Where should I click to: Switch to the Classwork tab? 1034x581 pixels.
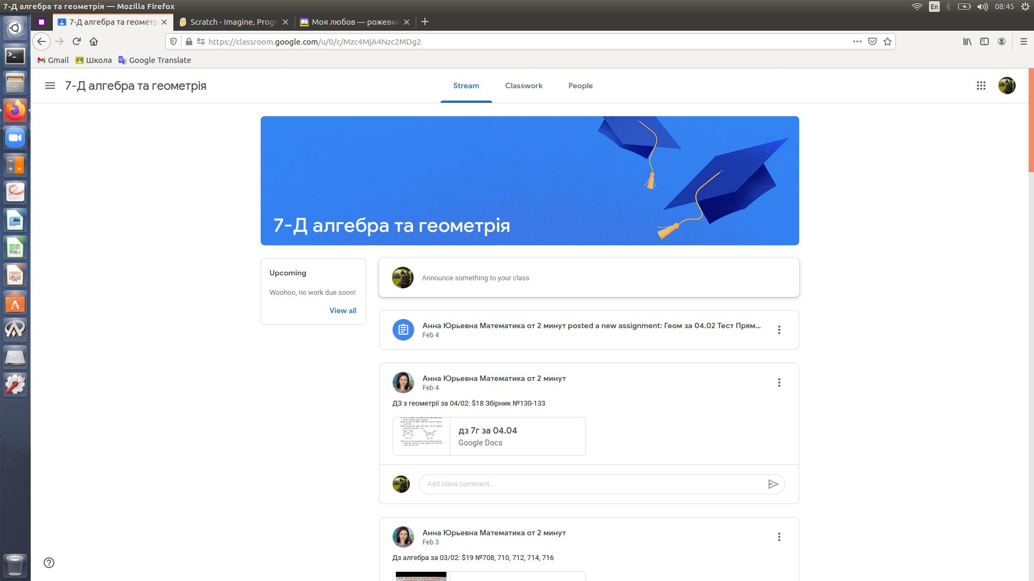pyautogui.click(x=523, y=86)
